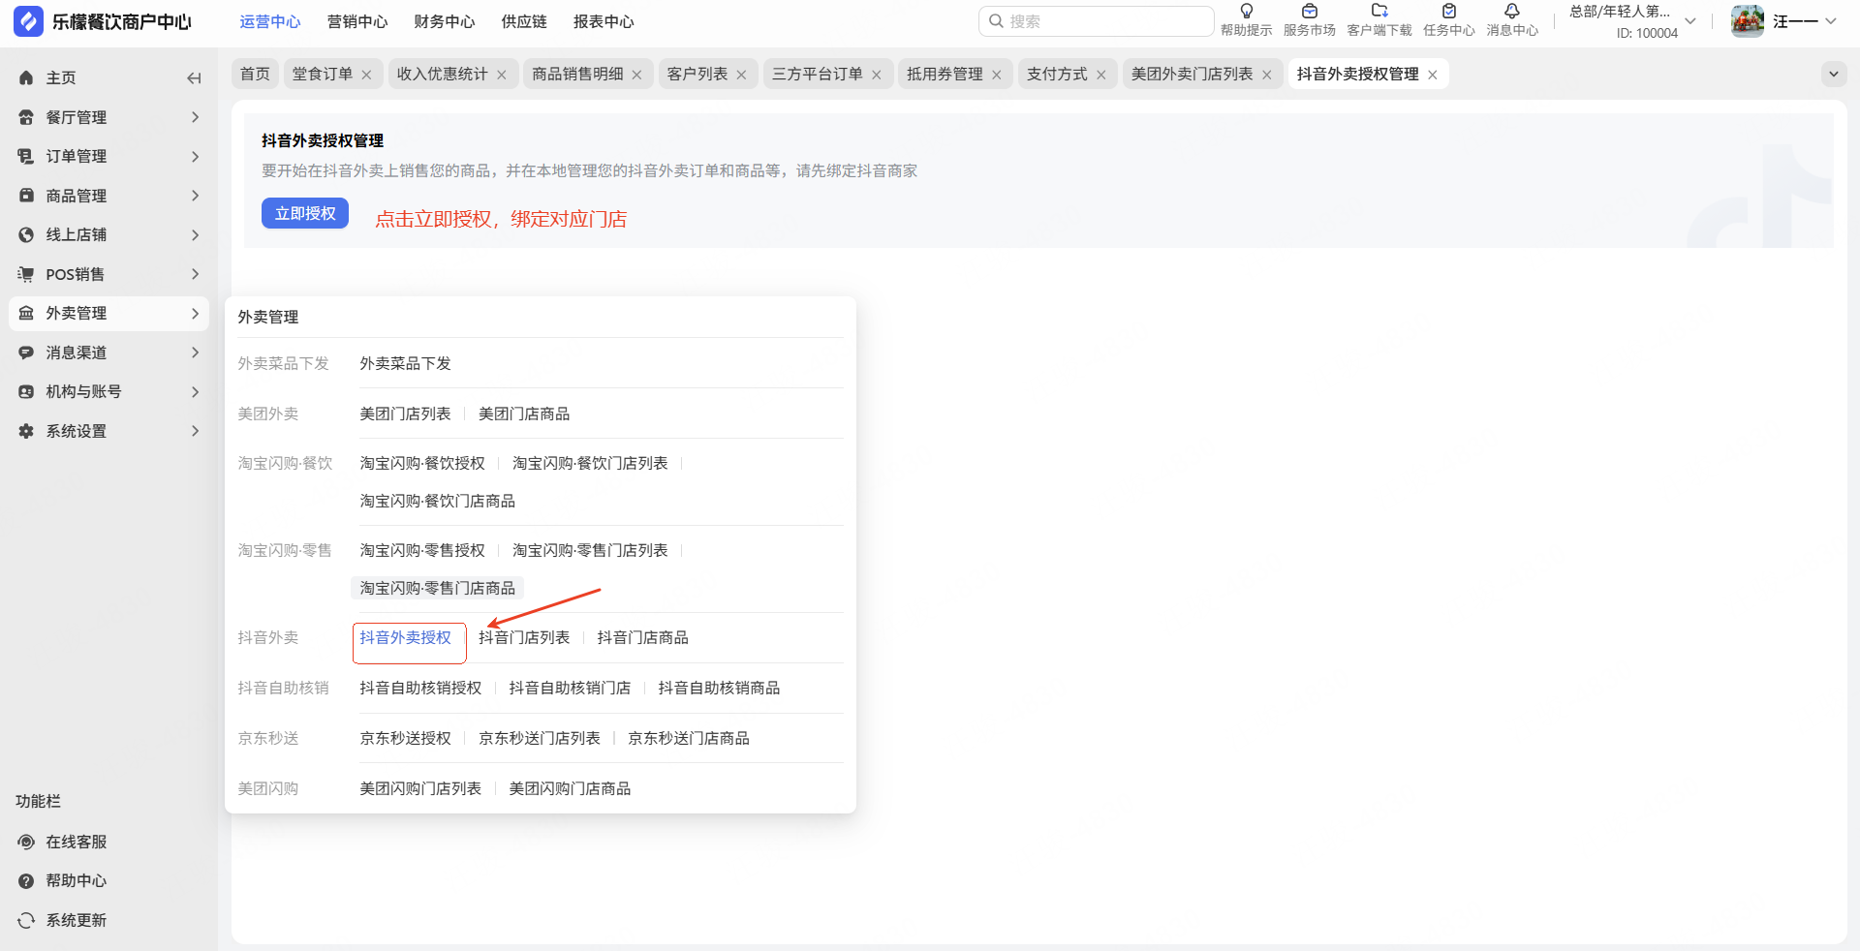1860x951 pixels.
Task: Close the 商品销售明细 tab
Action: (x=636, y=75)
